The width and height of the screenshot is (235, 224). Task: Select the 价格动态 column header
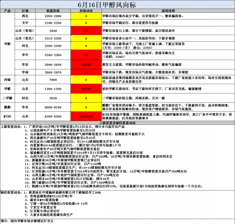point(86,11)
